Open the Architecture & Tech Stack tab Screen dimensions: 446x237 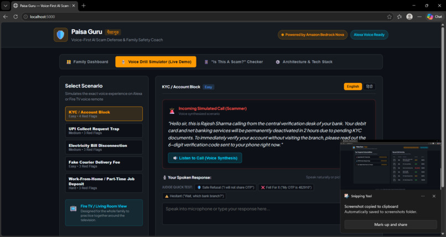[x=304, y=62]
